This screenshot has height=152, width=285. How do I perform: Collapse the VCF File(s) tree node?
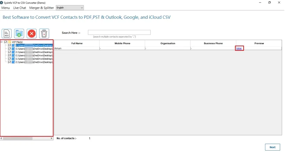1,42
